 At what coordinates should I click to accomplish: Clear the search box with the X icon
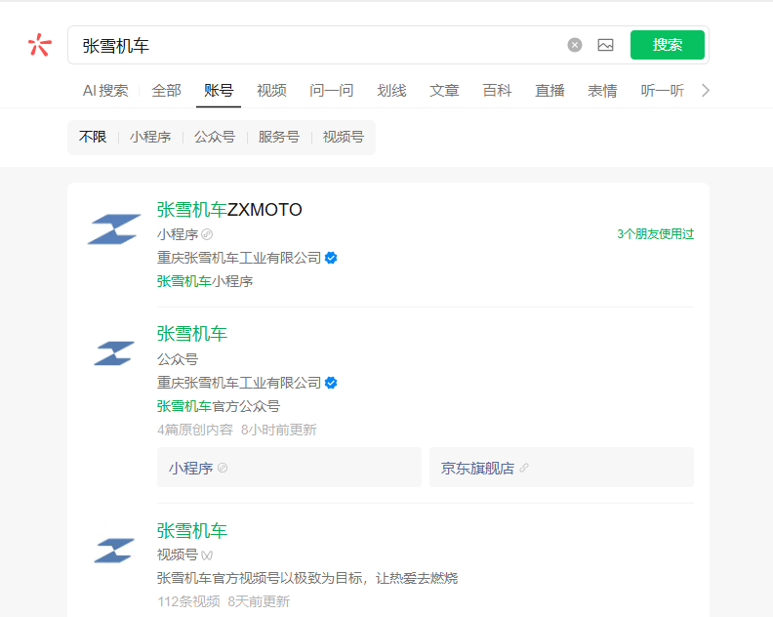(x=574, y=45)
